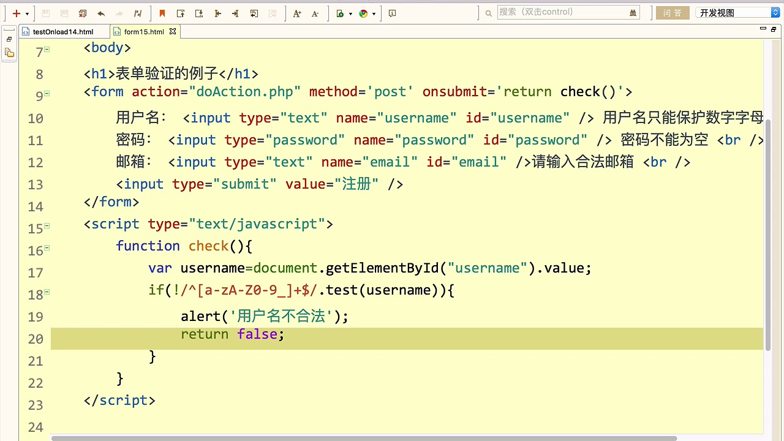The height and width of the screenshot is (441, 784).
Task: Open the 开发视图 perspective dropdown
Action: coord(737,13)
